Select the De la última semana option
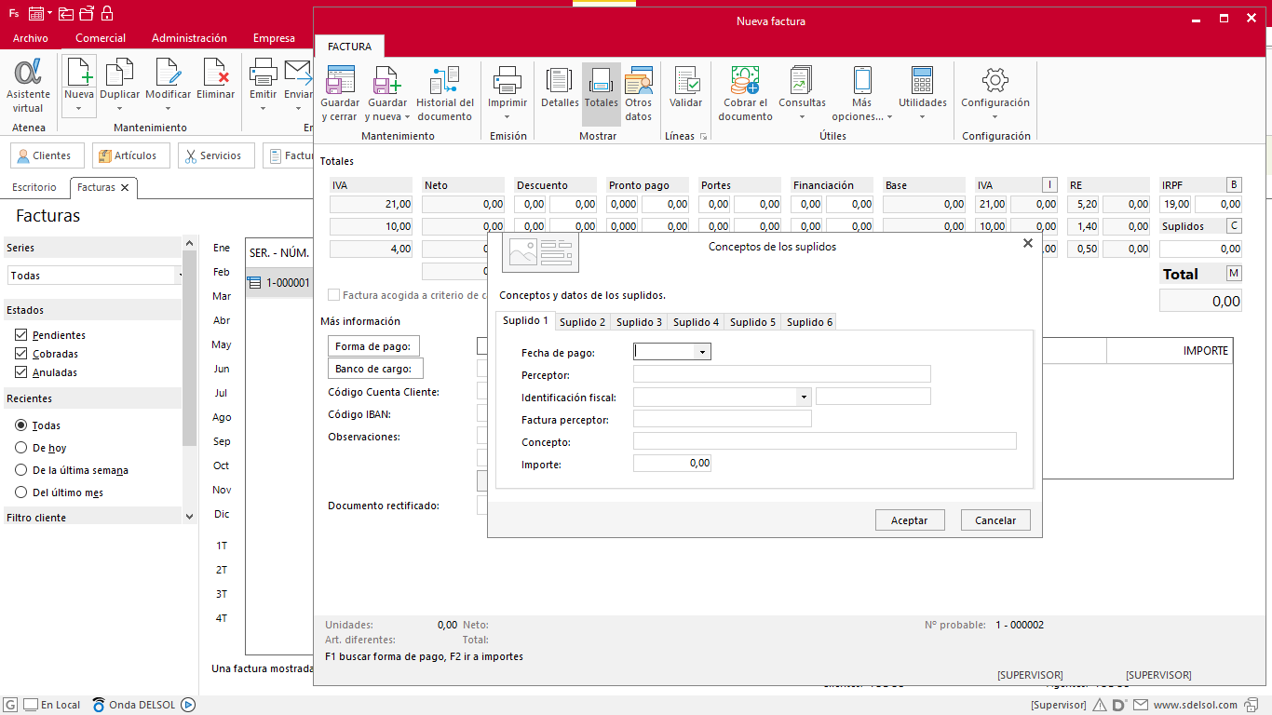Image resolution: width=1272 pixels, height=715 pixels. tap(21, 470)
